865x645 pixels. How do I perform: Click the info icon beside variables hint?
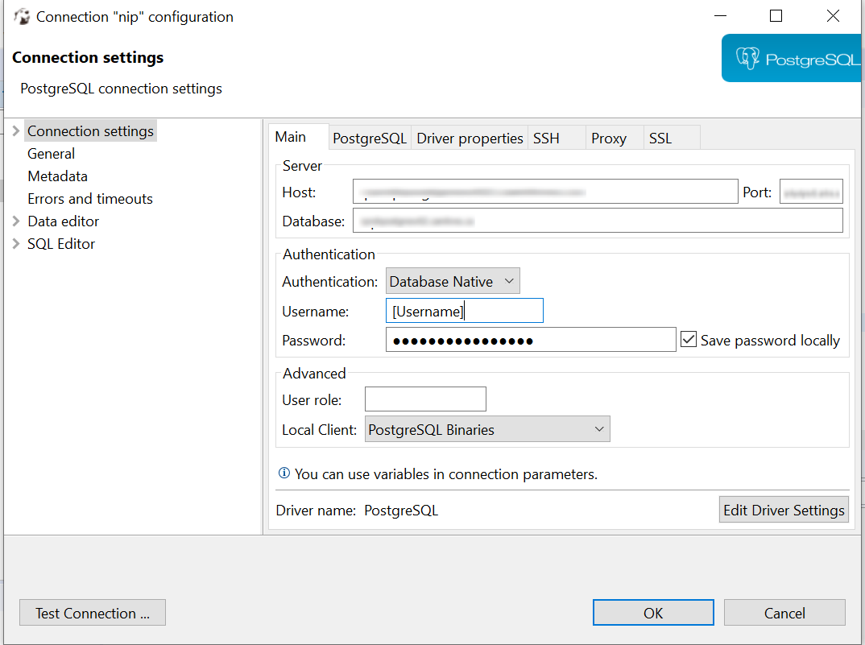pyautogui.click(x=284, y=474)
